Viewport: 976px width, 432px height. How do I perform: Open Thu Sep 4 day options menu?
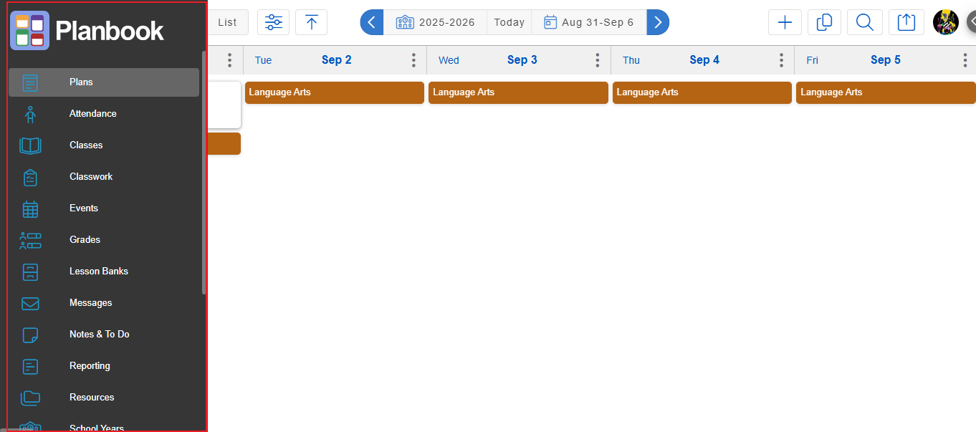[781, 60]
